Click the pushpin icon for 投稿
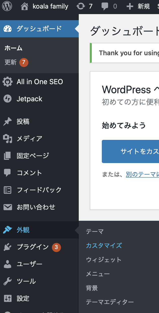This screenshot has height=313, width=159. [x=8, y=122]
